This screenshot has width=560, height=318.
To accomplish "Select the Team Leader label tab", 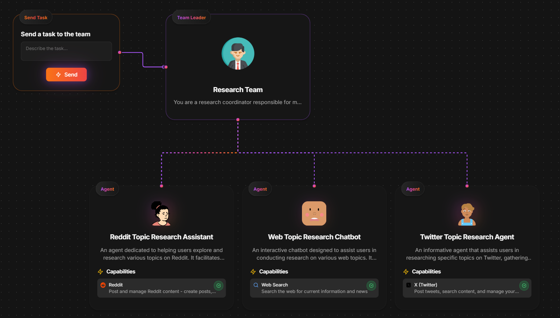I will pyautogui.click(x=191, y=18).
